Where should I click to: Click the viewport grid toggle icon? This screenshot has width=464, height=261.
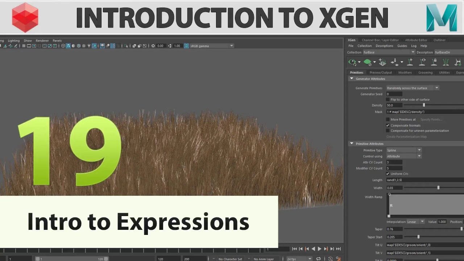(24, 46)
